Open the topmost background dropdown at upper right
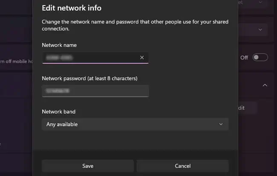Viewport: 277px width, 176px height. [x=260, y=3]
